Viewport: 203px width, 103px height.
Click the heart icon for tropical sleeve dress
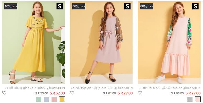140,93
